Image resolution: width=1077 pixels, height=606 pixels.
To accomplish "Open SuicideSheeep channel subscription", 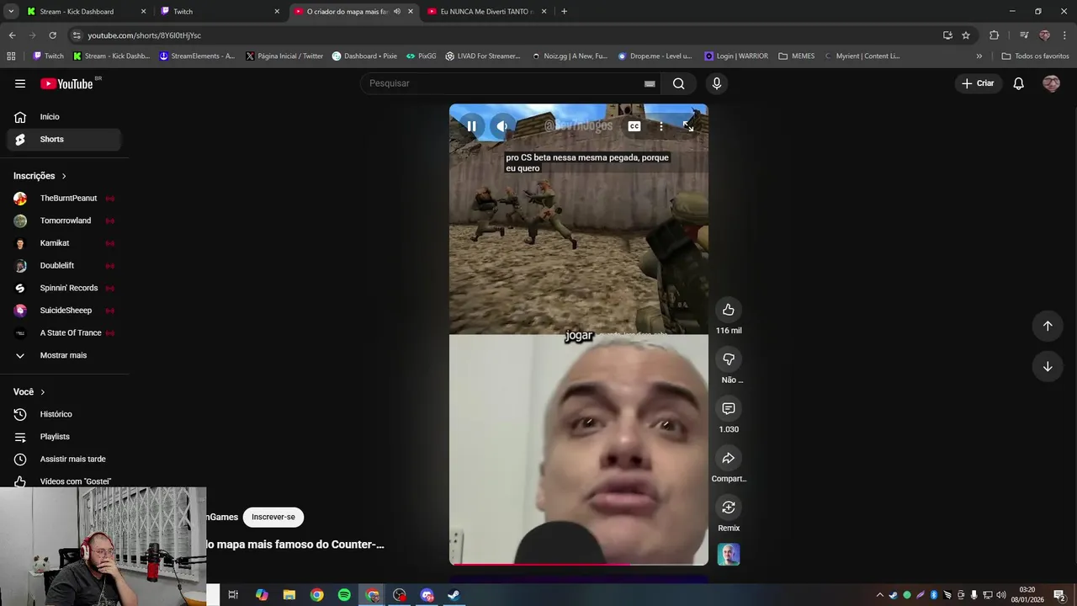I will coord(64,311).
